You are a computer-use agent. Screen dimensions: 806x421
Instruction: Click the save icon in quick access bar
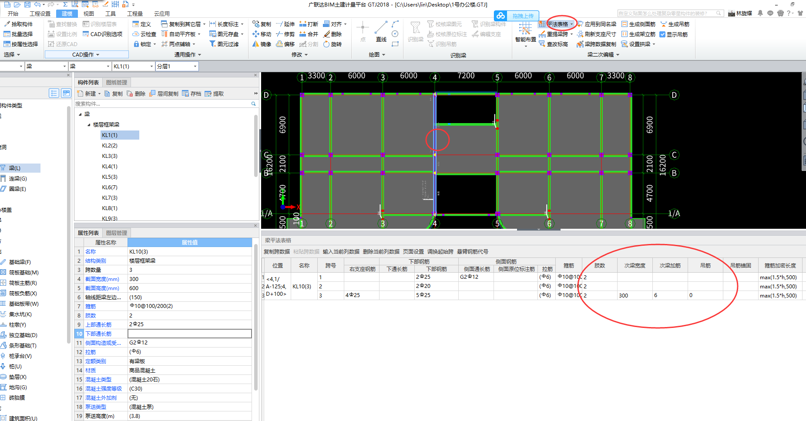click(27, 4)
